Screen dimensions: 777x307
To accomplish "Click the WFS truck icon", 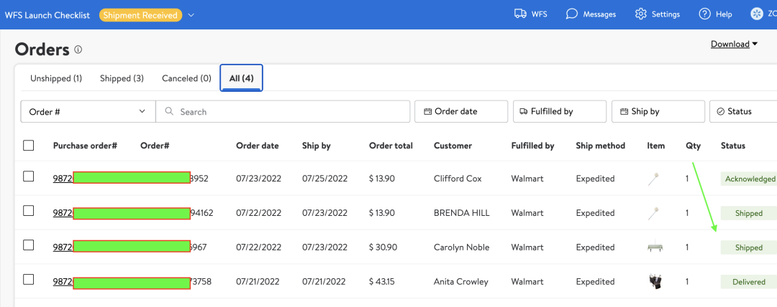I will (x=521, y=14).
